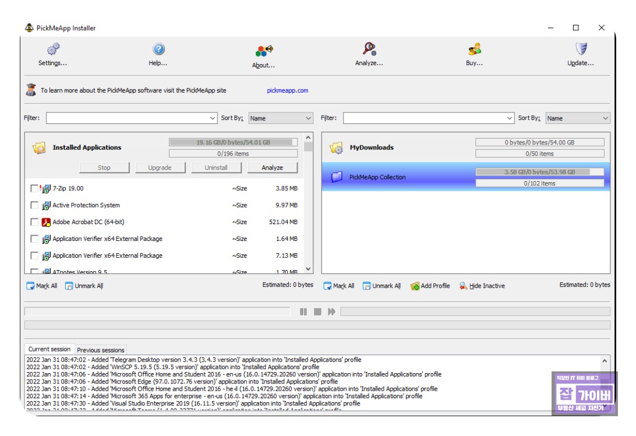The height and width of the screenshot is (436, 636).
Task: Tick the 1.64 MB Application Verifier checkbox
Action: [x=34, y=239]
